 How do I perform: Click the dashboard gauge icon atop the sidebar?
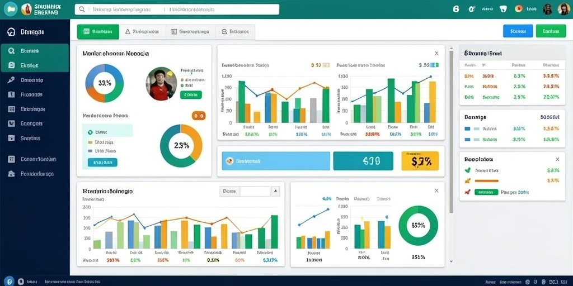[11, 32]
